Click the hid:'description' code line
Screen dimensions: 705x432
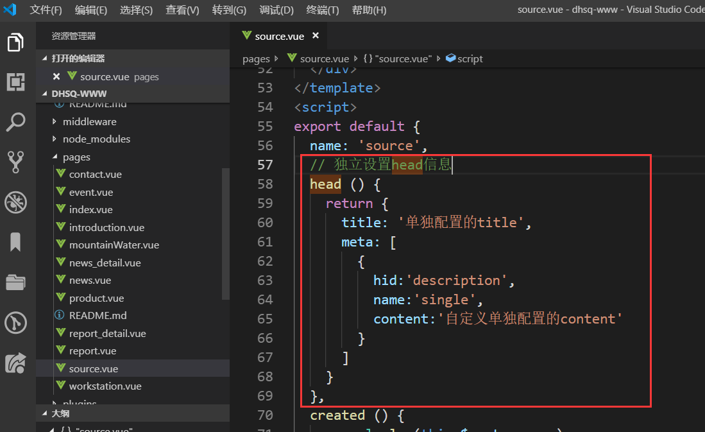point(443,281)
